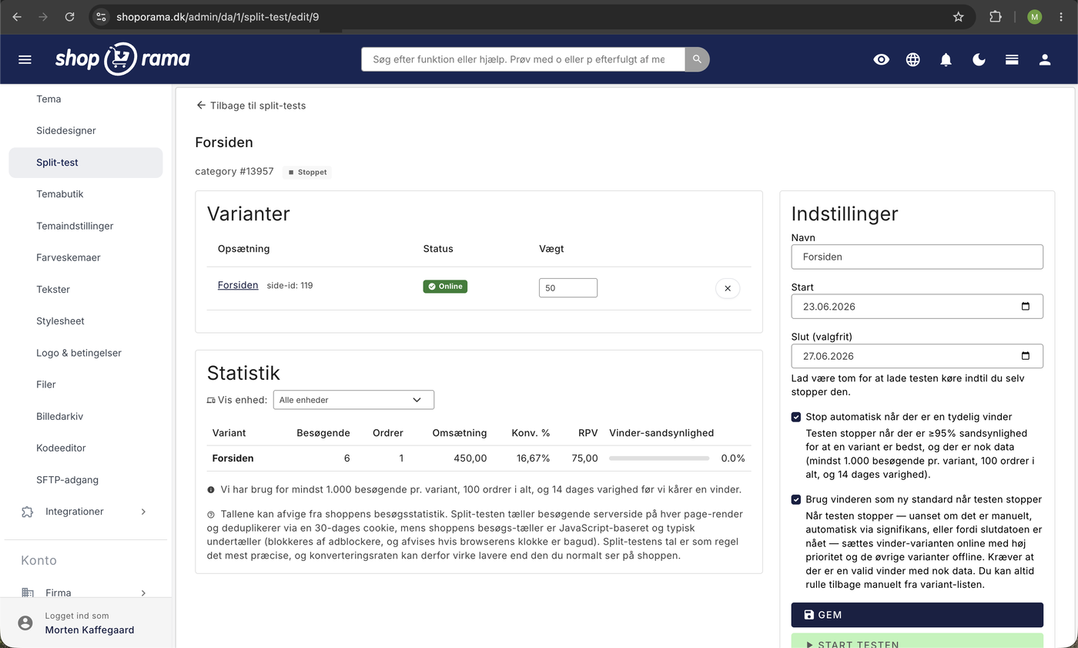Open calendar picker for Slut date
Viewport: 1078px width, 648px height.
1025,356
